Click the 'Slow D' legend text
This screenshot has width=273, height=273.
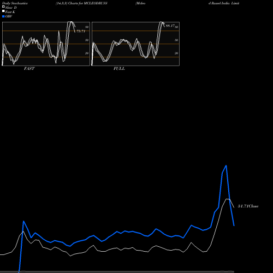coord(11,8)
